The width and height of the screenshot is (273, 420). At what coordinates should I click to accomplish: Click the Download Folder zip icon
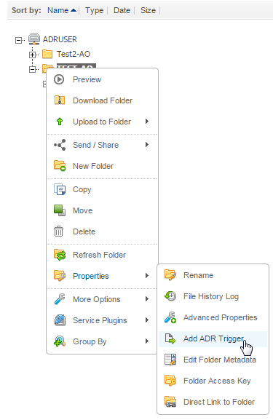(x=60, y=100)
